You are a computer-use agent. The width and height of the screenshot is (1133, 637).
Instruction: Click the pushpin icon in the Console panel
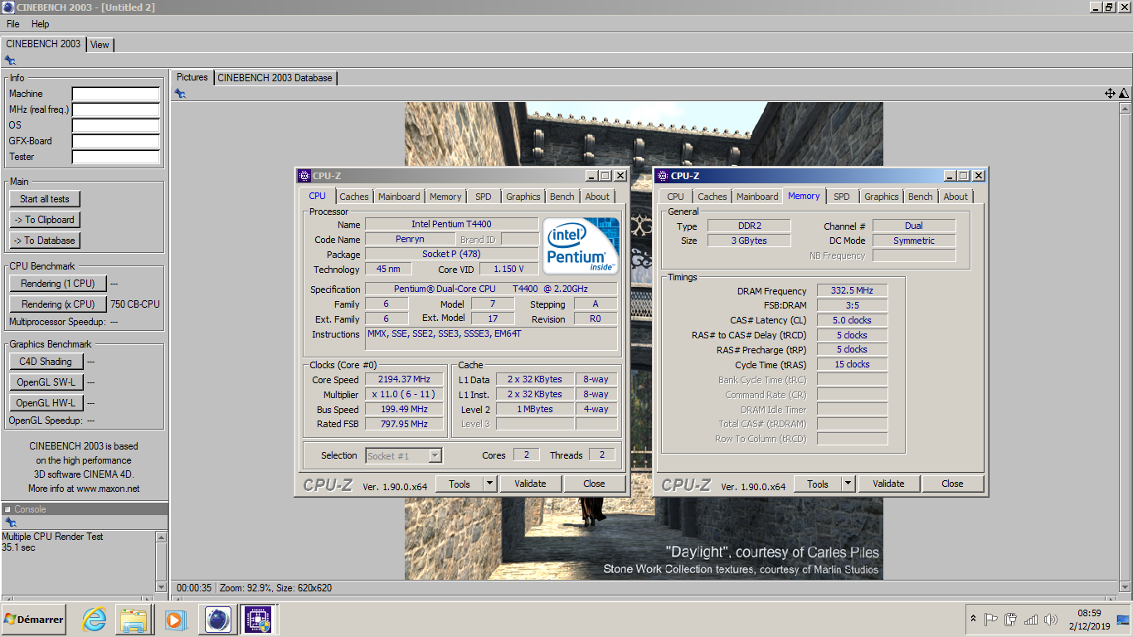(x=10, y=522)
